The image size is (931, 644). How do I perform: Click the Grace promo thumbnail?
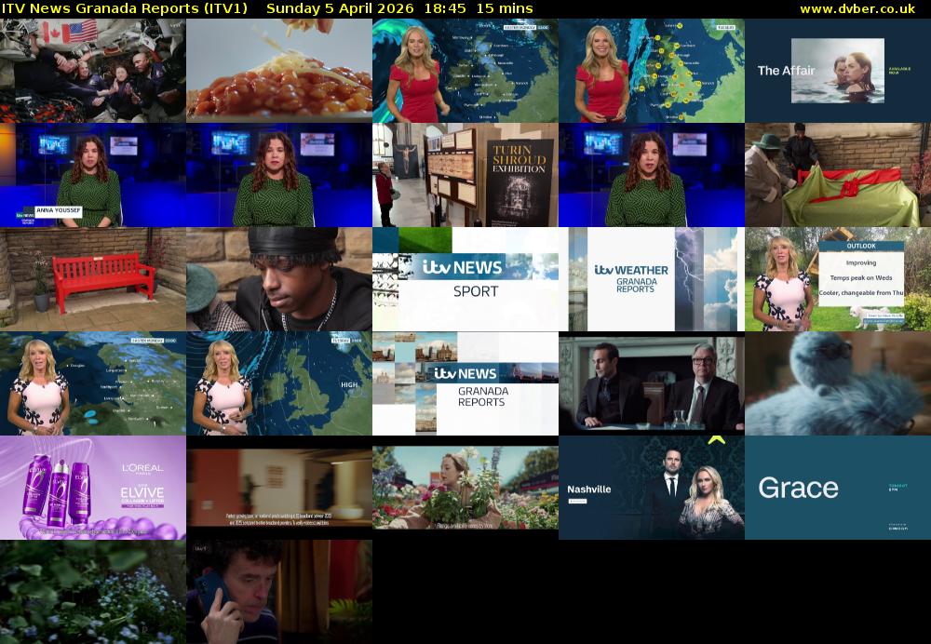click(838, 488)
